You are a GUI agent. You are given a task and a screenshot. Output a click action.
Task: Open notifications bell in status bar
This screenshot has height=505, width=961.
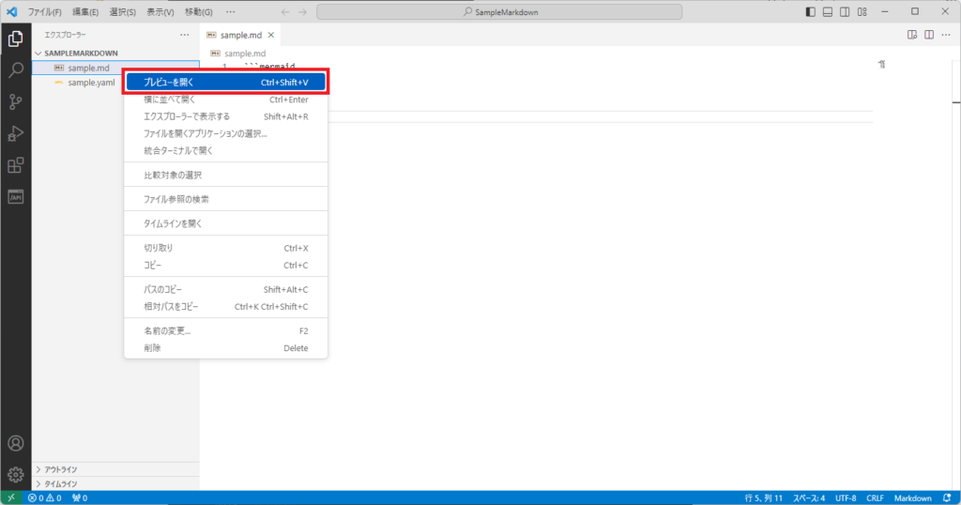pyautogui.click(x=947, y=497)
